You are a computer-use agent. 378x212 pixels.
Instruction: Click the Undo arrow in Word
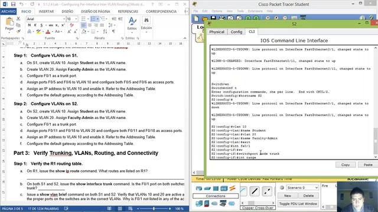click(21, 4)
